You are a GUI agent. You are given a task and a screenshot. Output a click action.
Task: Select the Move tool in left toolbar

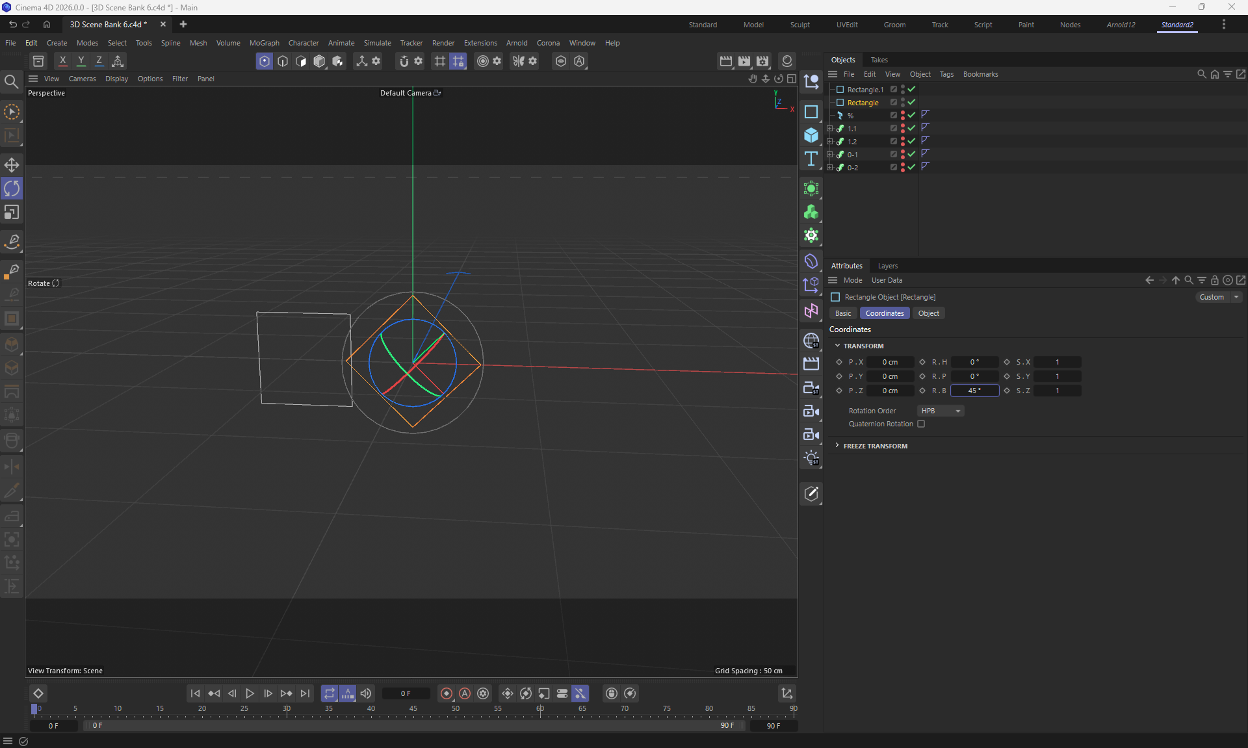point(12,164)
